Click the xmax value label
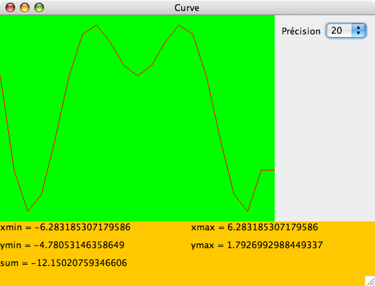Image resolution: width=375 pixels, height=286 pixels. (254, 227)
